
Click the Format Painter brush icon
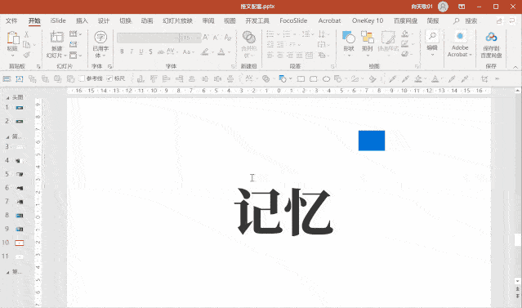(27, 55)
